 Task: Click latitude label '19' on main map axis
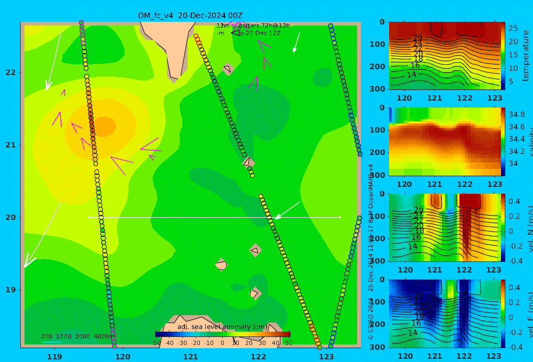click(11, 290)
